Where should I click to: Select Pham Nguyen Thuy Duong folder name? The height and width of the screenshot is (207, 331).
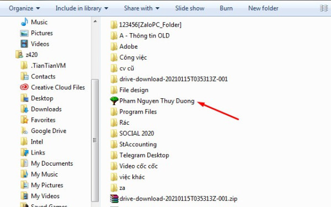(157, 101)
